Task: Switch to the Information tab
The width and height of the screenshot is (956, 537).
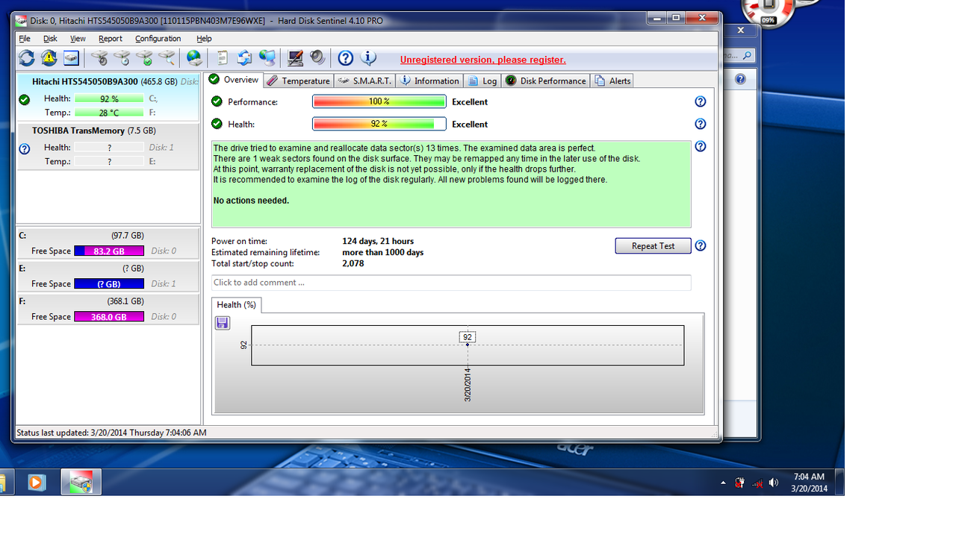Action: (x=429, y=81)
